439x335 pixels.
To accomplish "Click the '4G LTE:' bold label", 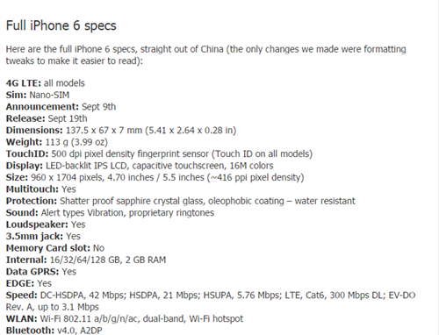I will click(x=24, y=83).
